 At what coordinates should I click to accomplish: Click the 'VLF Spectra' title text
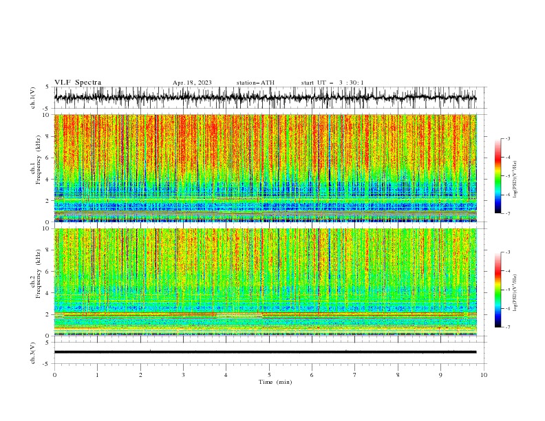pos(78,83)
